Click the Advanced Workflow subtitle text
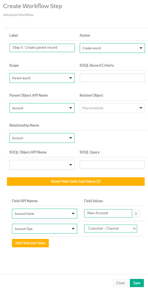The image size is (148, 291). point(18,15)
